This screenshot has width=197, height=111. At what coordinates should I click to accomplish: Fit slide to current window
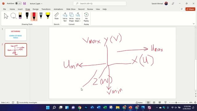[195, 102]
